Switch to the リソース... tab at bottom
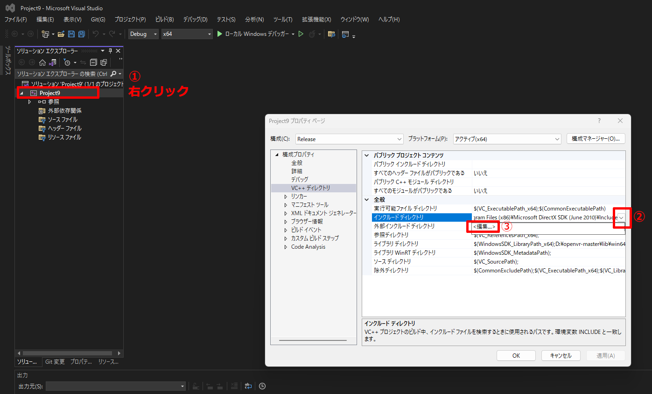 coord(108,362)
